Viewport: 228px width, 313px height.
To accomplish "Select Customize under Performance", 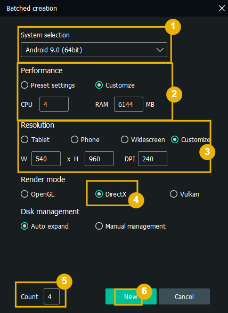I will click(115, 85).
